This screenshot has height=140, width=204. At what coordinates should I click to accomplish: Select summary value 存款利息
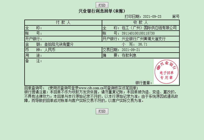pyautogui.click(x=129, y=55)
